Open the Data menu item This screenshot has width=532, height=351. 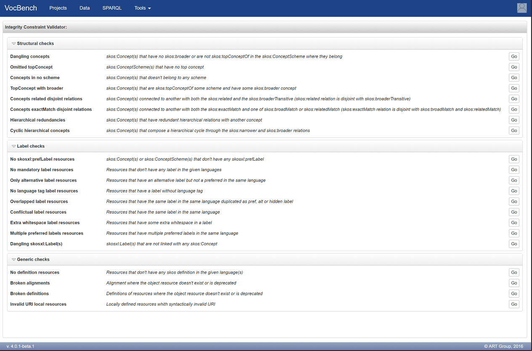85,8
